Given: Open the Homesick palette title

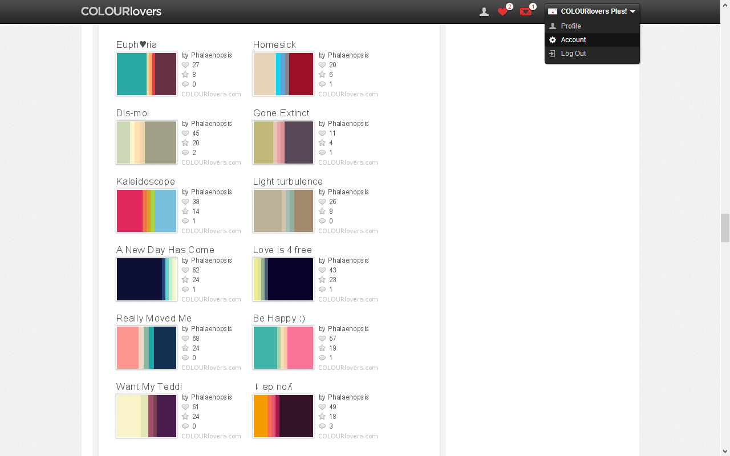Looking at the screenshot, I should [274, 44].
